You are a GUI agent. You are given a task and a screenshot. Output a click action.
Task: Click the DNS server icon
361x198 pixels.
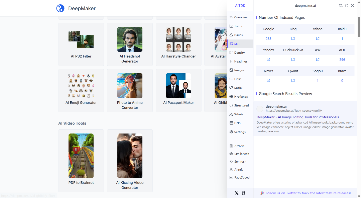coord(231,123)
